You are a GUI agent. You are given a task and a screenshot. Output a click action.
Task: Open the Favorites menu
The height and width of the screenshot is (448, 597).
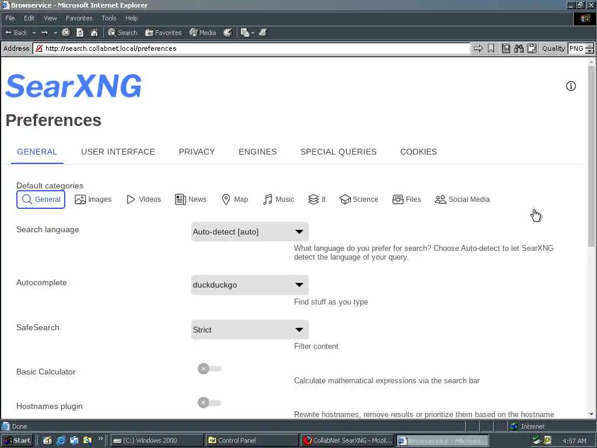click(79, 18)
